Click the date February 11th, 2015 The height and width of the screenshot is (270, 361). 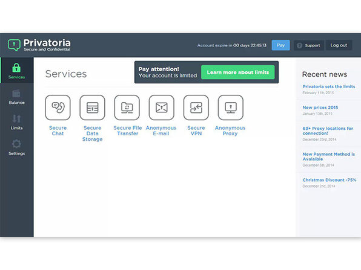318,93
